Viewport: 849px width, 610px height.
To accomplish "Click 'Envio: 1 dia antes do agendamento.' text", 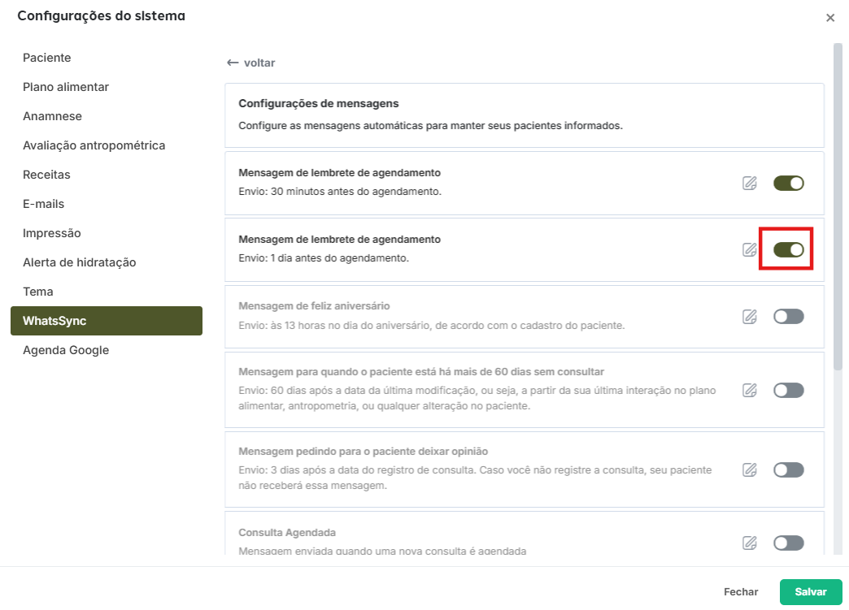I will coord(324,258).
